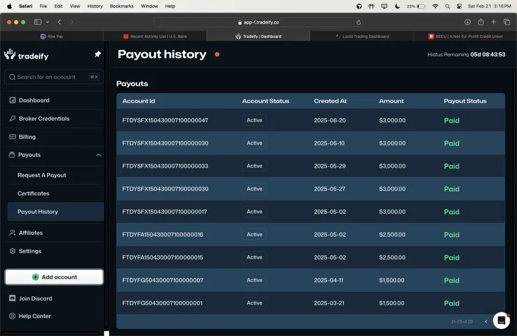Click the pin sidebar icon
517x336 pixels.
coord(98,54)
